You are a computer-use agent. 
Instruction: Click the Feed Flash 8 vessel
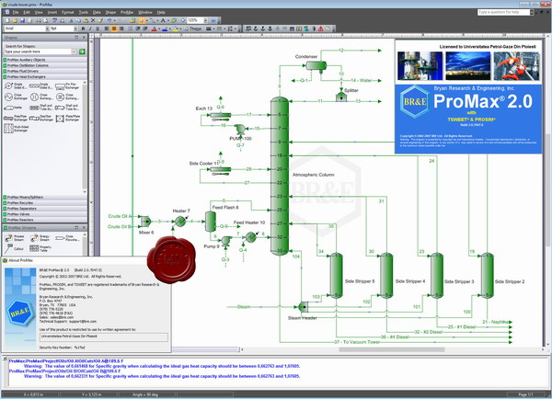point(211,222)
